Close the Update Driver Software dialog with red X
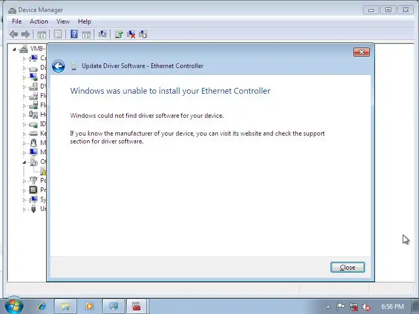The width and height of the screenshot is (419, 314). click(361, 52)
